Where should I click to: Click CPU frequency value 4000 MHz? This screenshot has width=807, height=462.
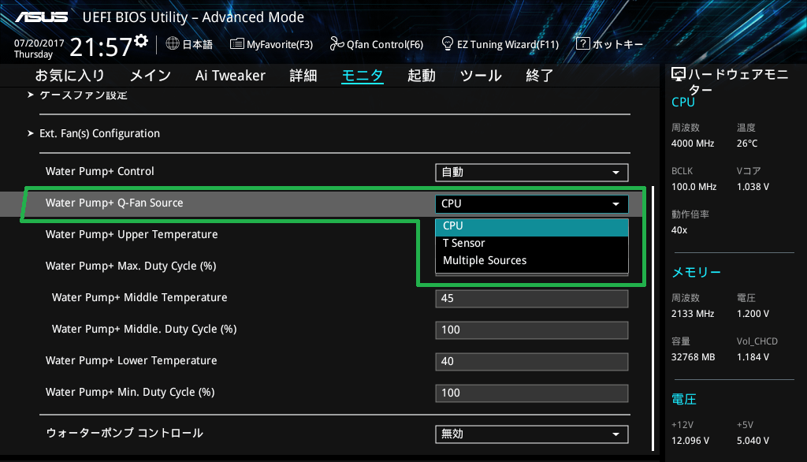point(693,143)
